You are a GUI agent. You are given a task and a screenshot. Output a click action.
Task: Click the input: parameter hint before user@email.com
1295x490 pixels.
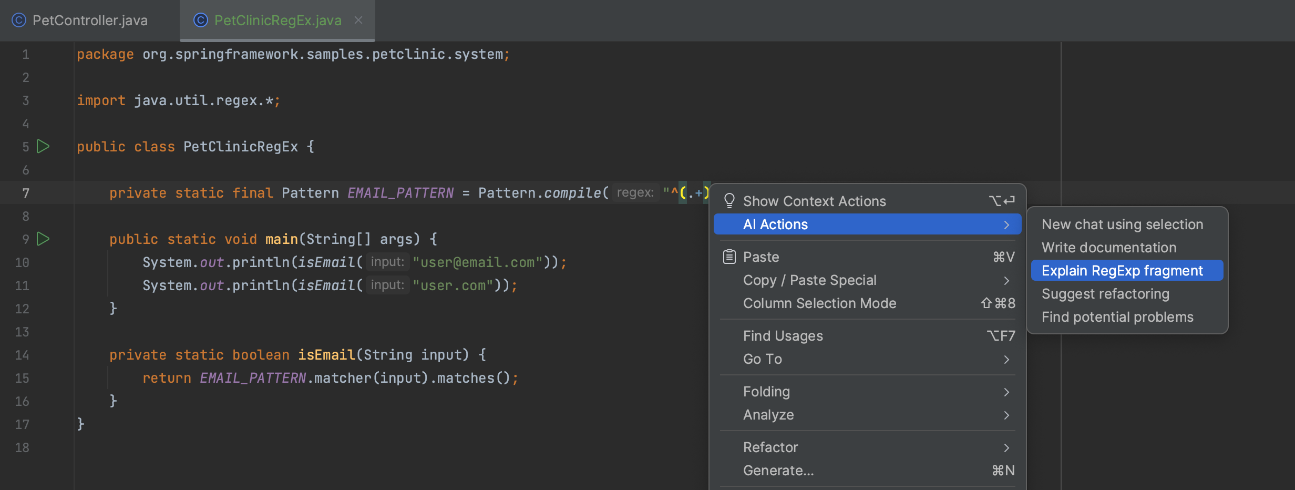coord(387,262)
